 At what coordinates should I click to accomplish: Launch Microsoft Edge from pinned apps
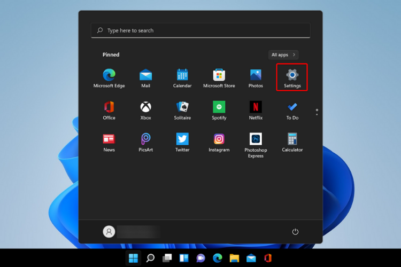click(x=109, y=77)
